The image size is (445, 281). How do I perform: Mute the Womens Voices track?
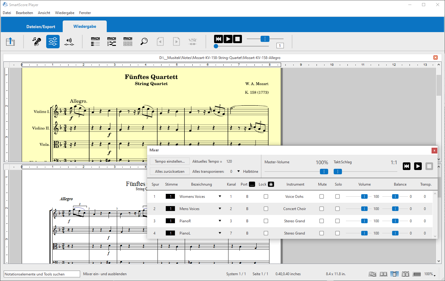tap(321, 197)
